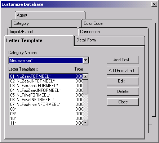Viewport: 159px width, 143px height.
Task: Go to the Import/Export tab
Action: 43,32
